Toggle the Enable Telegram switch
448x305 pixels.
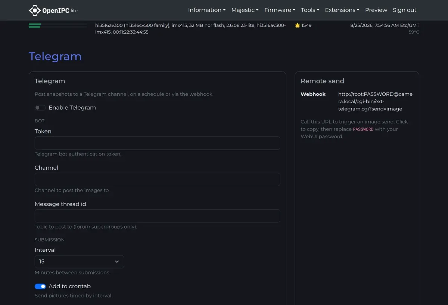[x=40, y=108]
